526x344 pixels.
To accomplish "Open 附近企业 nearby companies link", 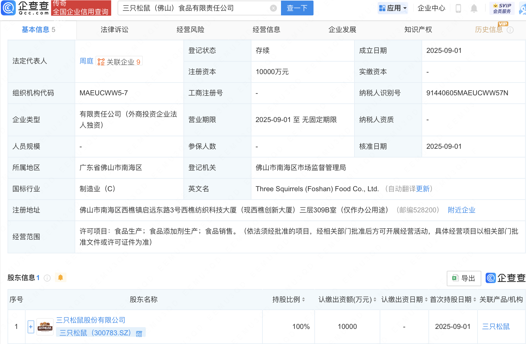I will coord(461,210).
